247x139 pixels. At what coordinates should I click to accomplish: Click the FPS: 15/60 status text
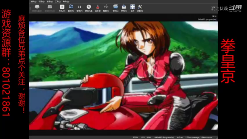(x=146, y=137)
